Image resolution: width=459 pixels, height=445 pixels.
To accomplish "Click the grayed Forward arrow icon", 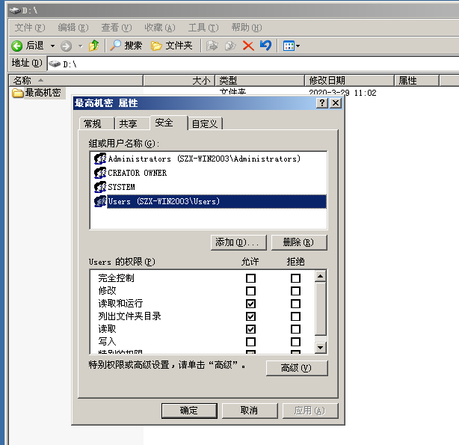I will [x=66, y=46].
